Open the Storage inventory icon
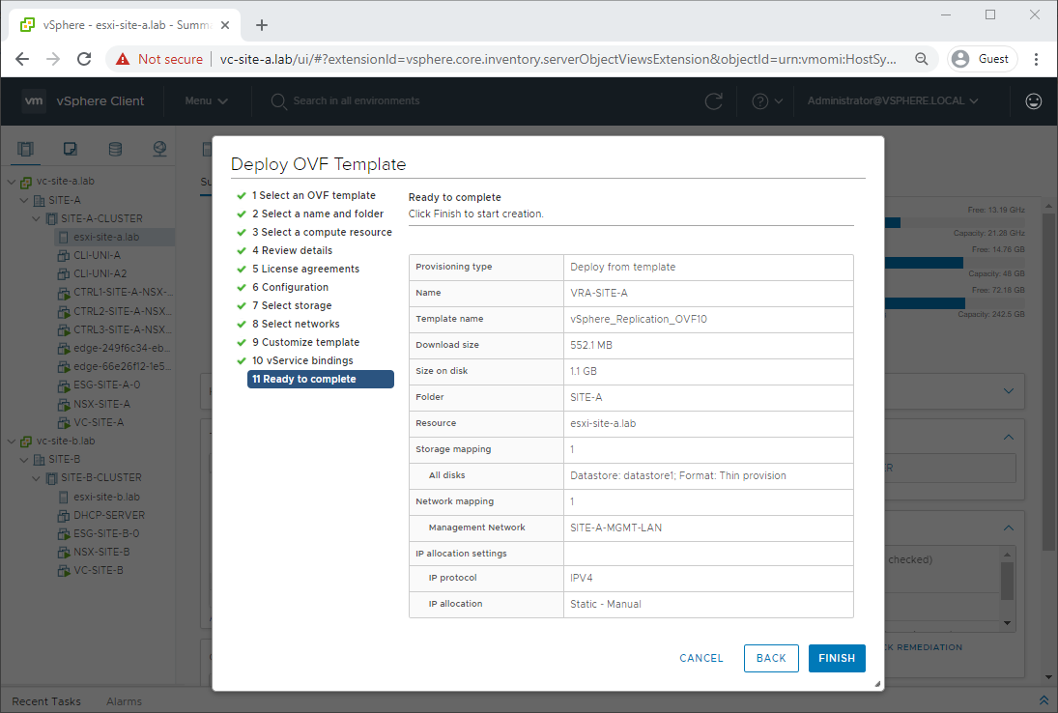The height and width of the screenshot is (713, 1058). pos(115,149)
